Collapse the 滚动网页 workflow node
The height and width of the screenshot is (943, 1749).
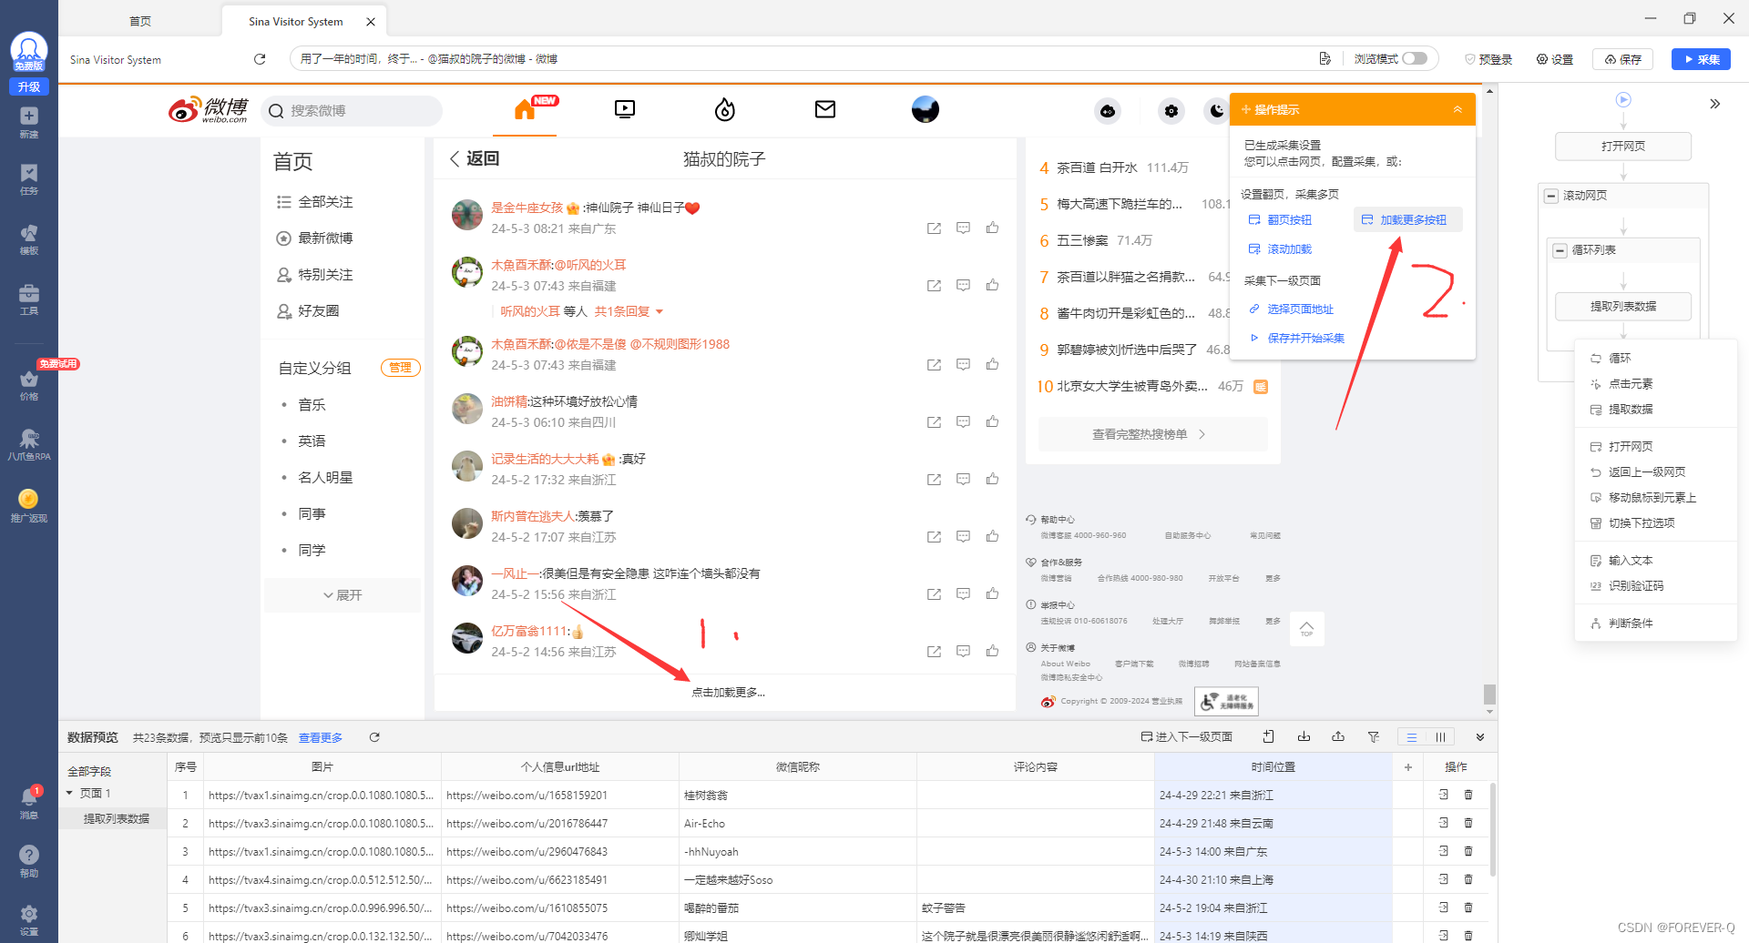[1551, 196]
